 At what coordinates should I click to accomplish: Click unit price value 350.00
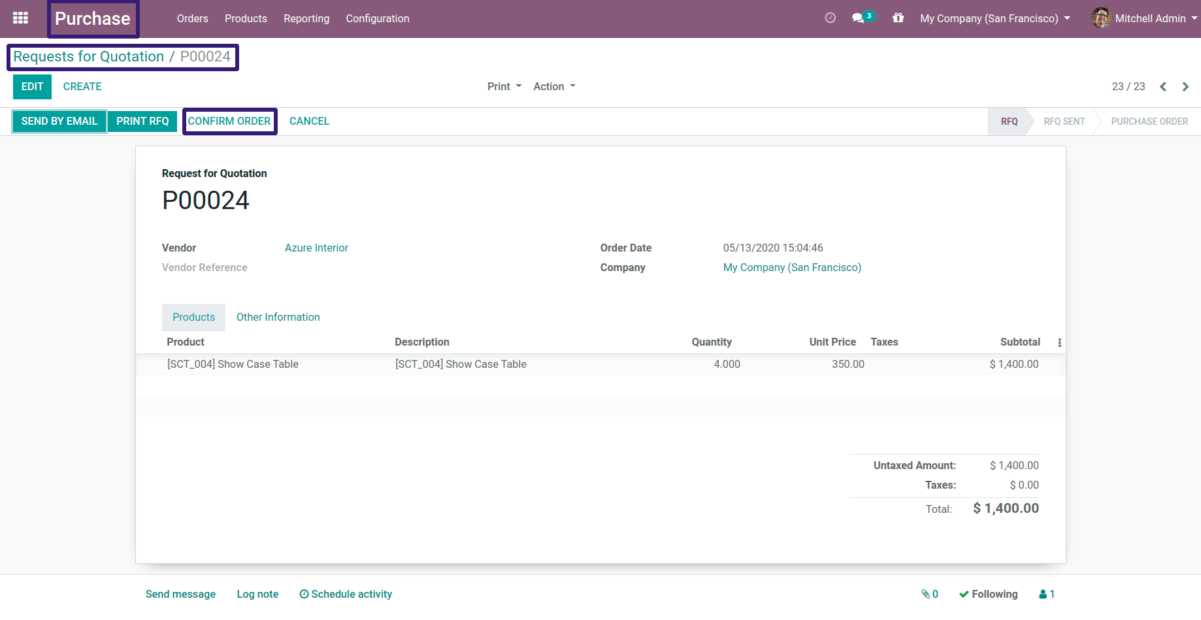(847, 364)
